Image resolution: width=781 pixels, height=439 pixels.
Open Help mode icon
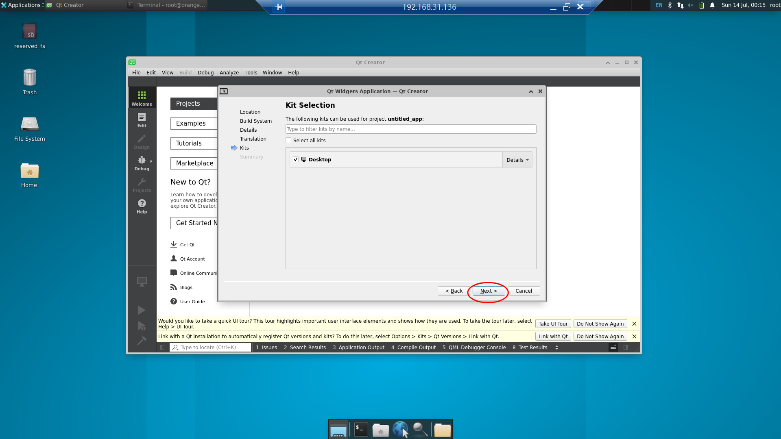[142, 206]
